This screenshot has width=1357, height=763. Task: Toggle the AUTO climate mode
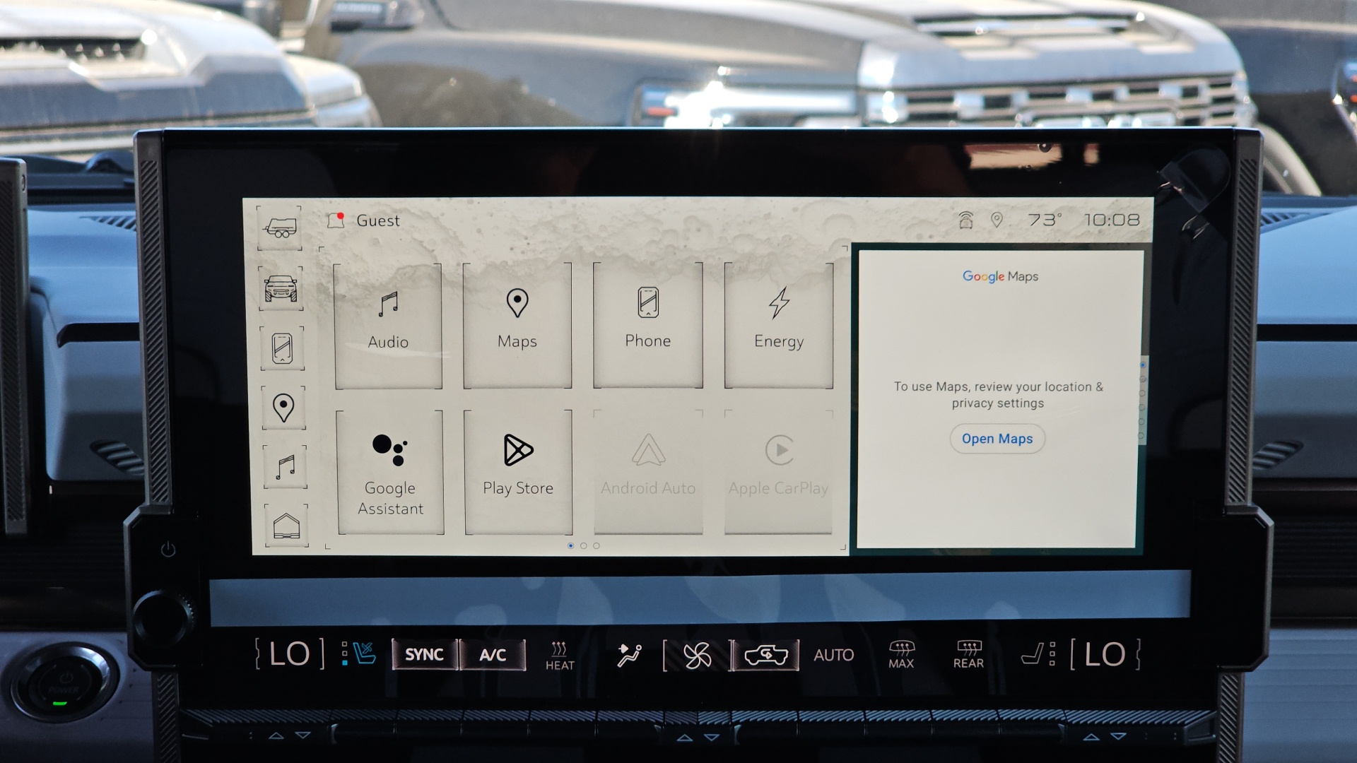click(834, 655)
